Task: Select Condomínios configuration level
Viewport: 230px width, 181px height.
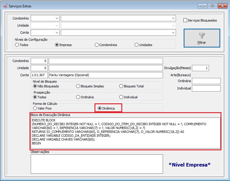Action: (x=97, y=45)
